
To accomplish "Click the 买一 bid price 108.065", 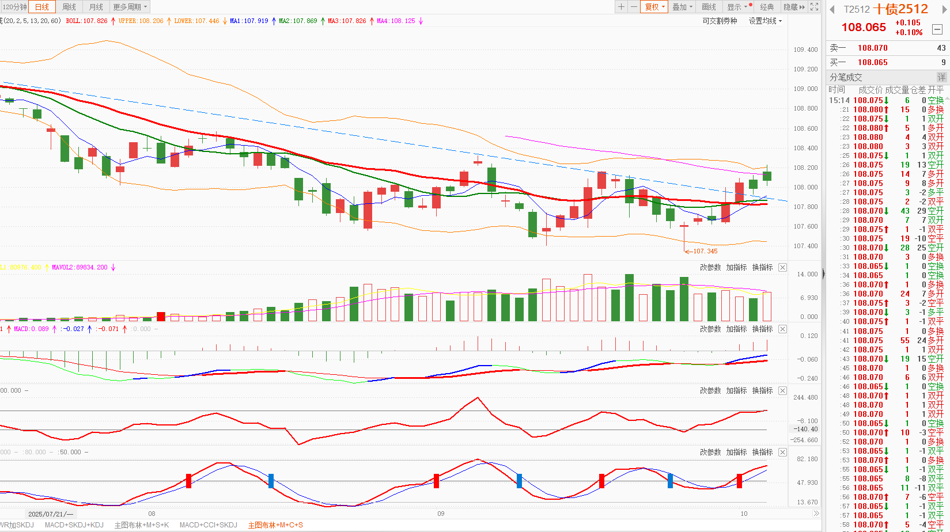I will [x=872, y=62].
